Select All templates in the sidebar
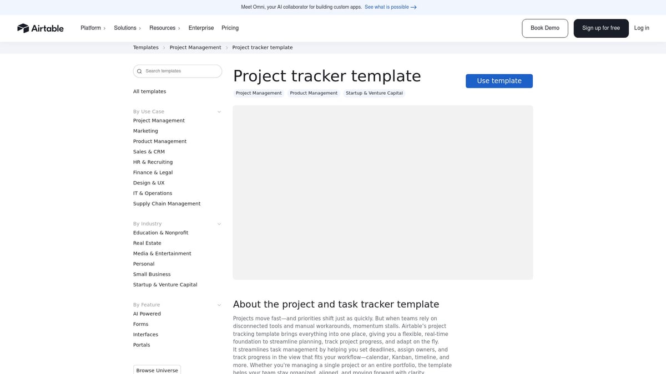 click(x=149, y=91)
